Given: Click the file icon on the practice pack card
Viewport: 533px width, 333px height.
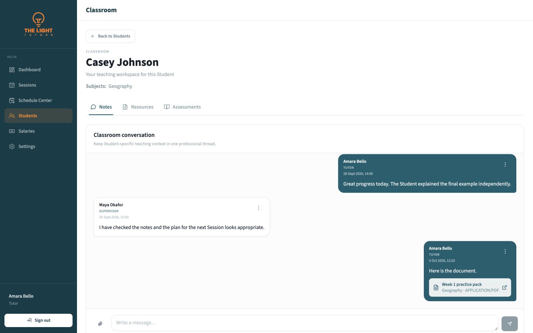Looking at the screenshot, I should [x=436, y=287].
